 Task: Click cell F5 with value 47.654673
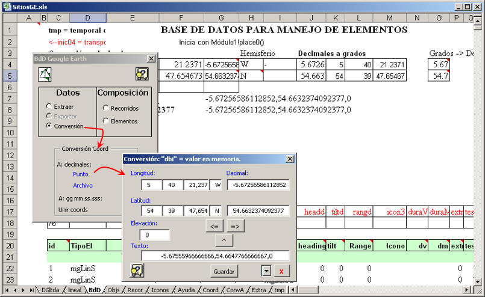(x=181, y=76)
